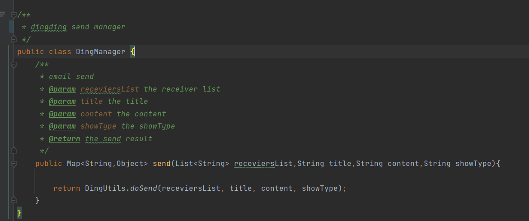Click the Map return type in signature
Screen dimensions: 529x221
(73, 163)
